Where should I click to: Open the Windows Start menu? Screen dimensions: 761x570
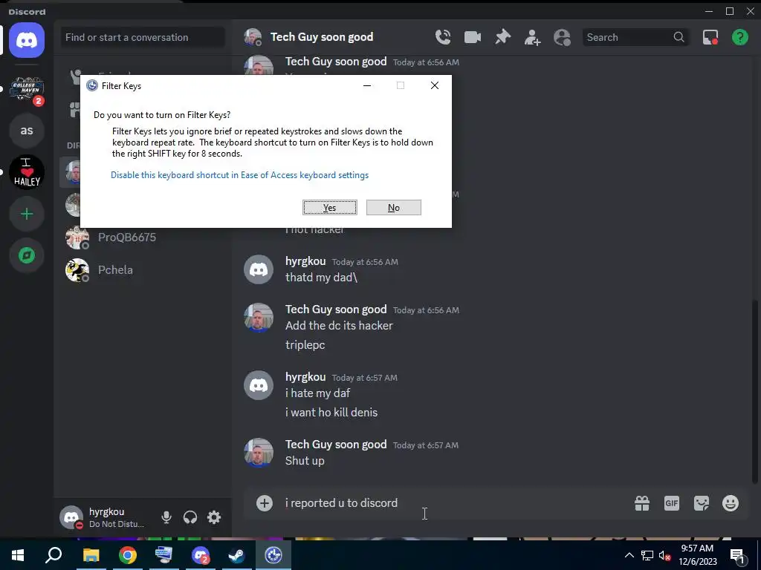(x=18, y=555)
